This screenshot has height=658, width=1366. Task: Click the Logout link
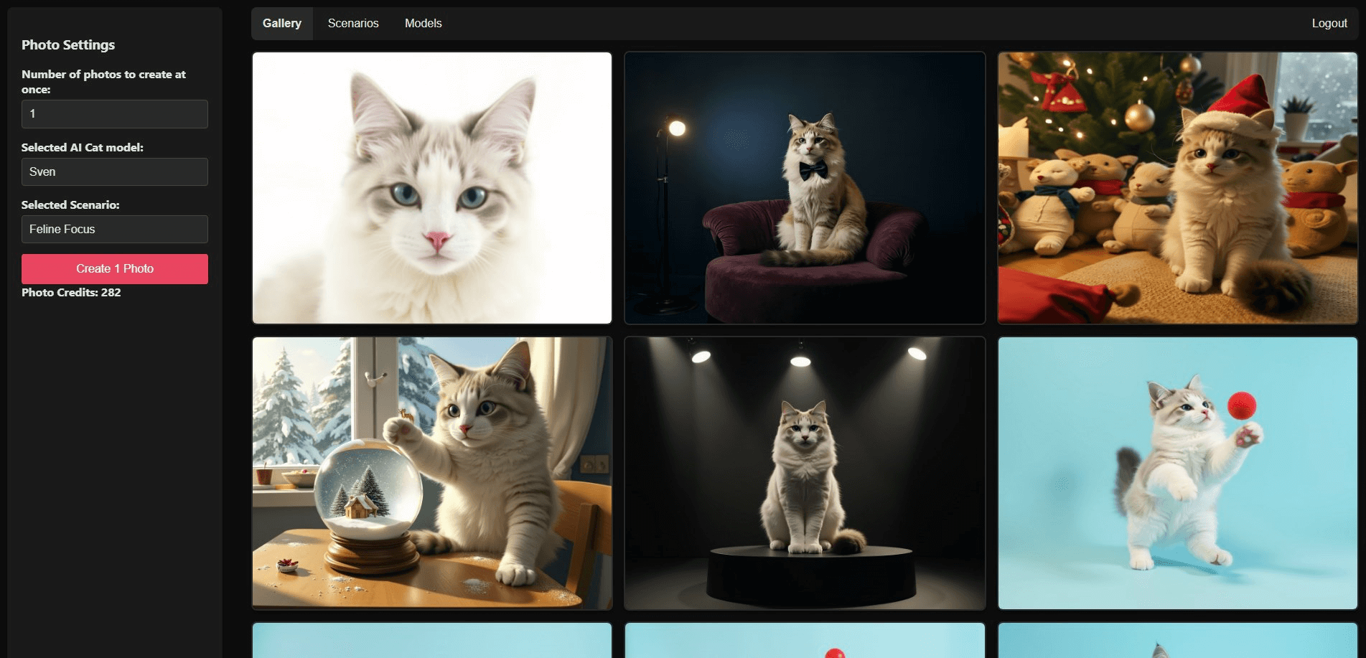pos(1329,23)
